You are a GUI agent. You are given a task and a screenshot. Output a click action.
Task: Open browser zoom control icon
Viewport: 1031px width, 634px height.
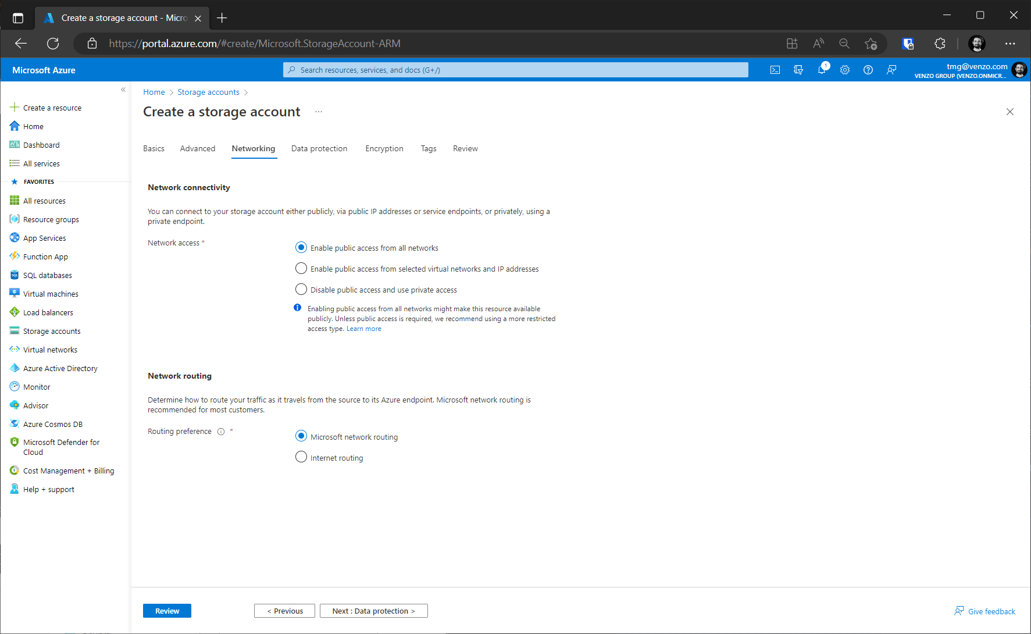click(x=844, y=44)
